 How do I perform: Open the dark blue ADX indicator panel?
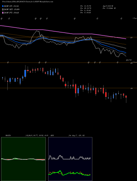[x=70, y=159]
